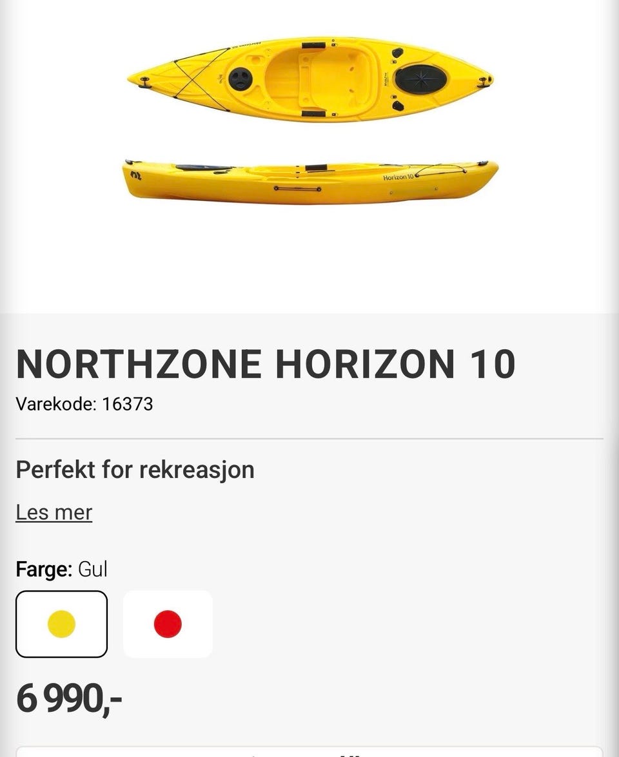
Task: Click the round black hatch on kayak
Action: 239,79
